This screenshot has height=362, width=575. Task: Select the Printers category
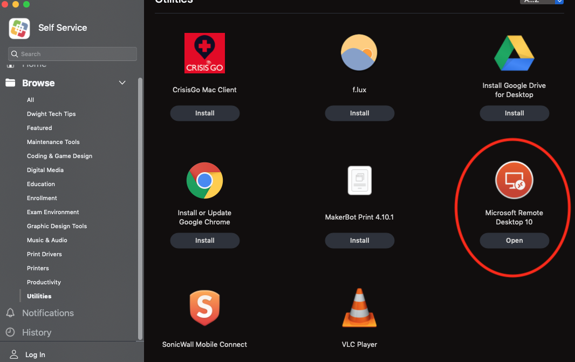(38, 268)
